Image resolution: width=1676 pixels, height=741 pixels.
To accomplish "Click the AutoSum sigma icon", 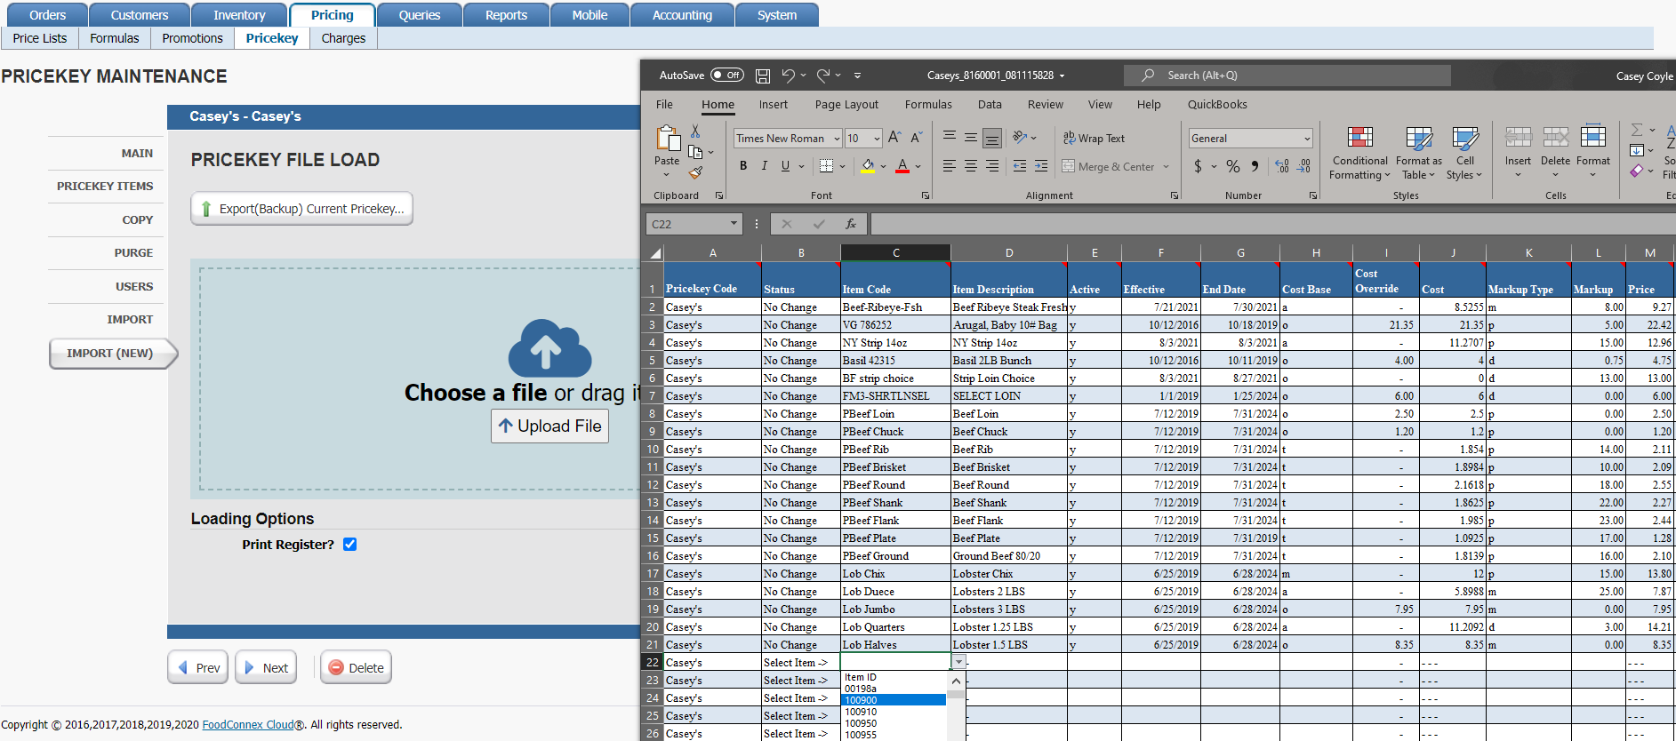I will pos(1636,131).
